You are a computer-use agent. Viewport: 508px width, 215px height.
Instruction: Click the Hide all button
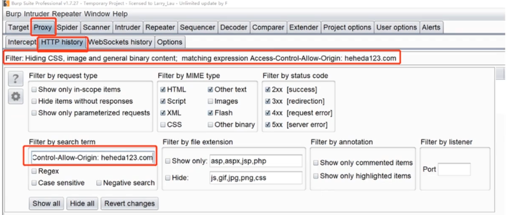click(82, 203)
